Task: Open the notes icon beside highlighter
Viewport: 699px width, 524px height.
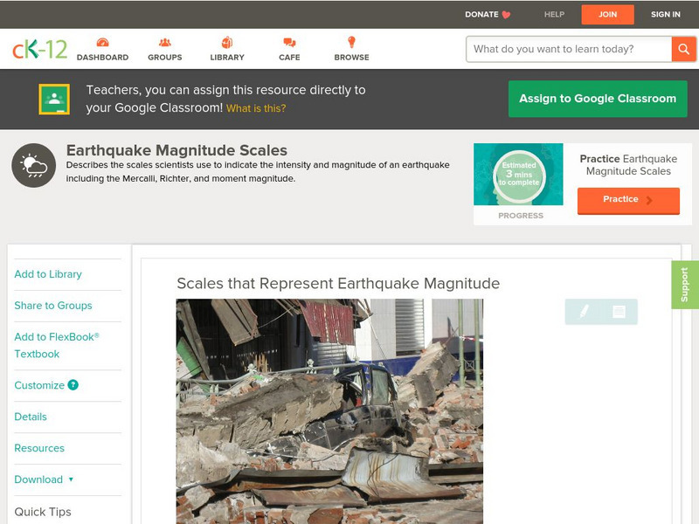Action: (x=619, y=311)
